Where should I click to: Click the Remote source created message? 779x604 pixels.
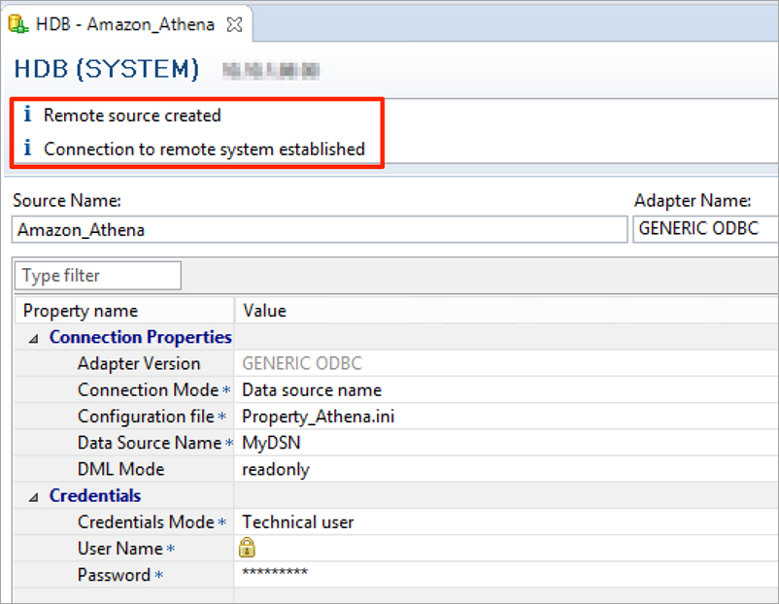coord(132,116)
